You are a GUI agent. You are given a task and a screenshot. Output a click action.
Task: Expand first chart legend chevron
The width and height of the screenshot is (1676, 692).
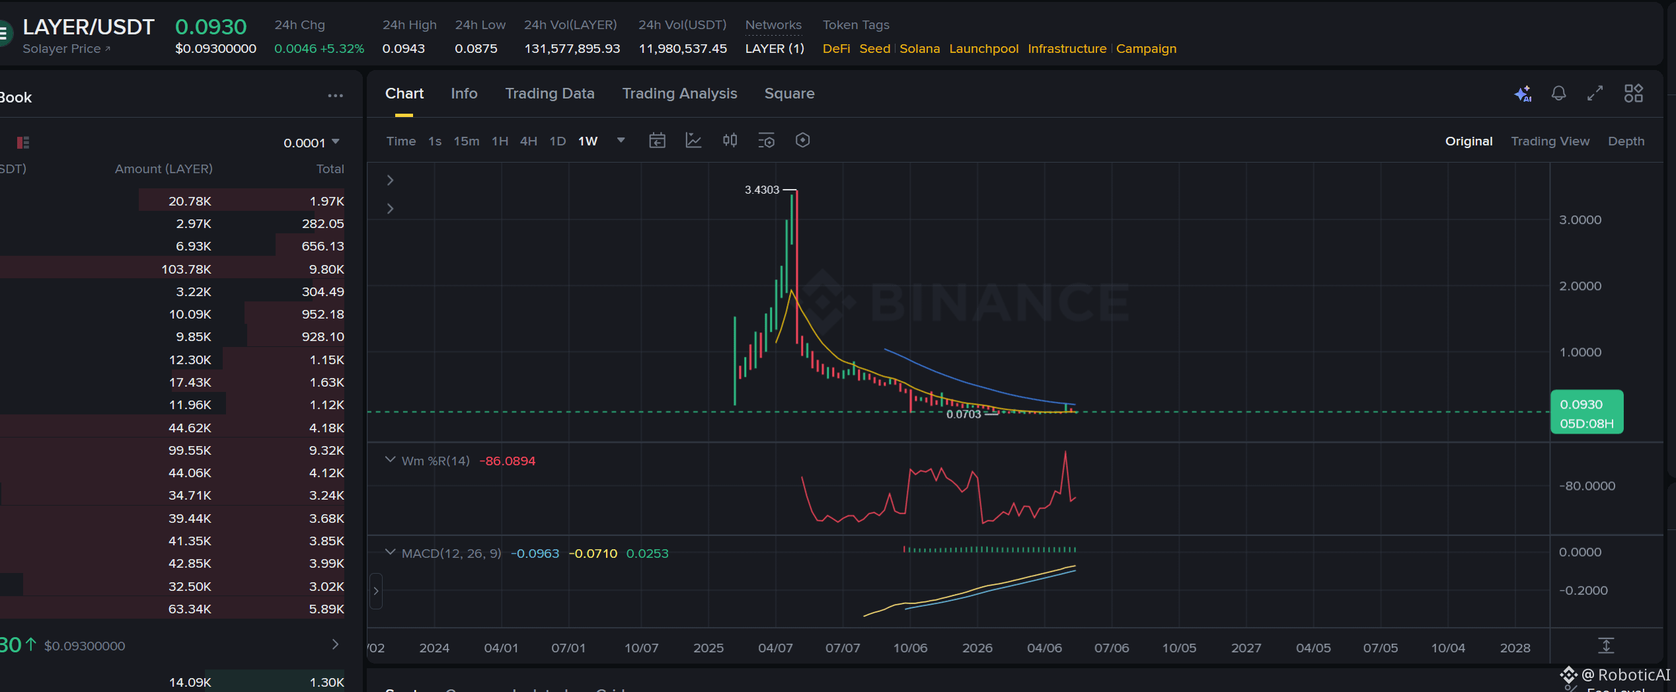(x=390, y=180)
